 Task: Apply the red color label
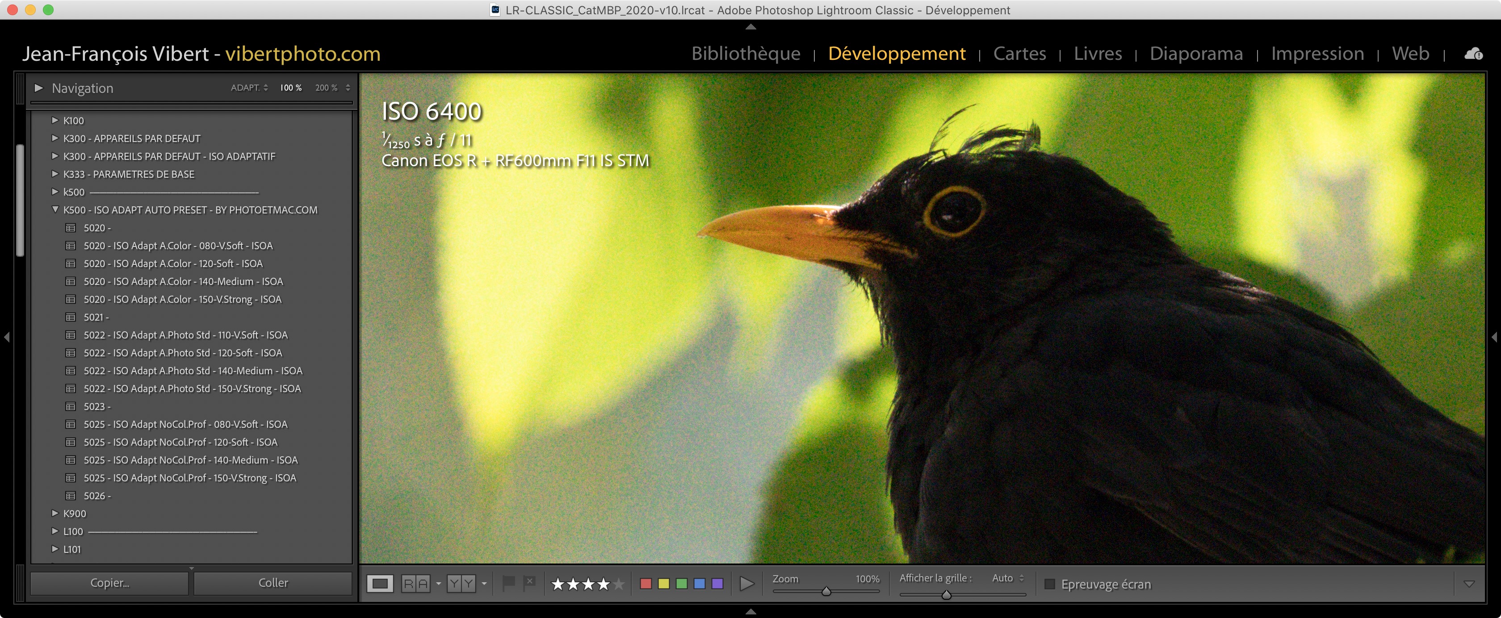[x=646, y=583]
